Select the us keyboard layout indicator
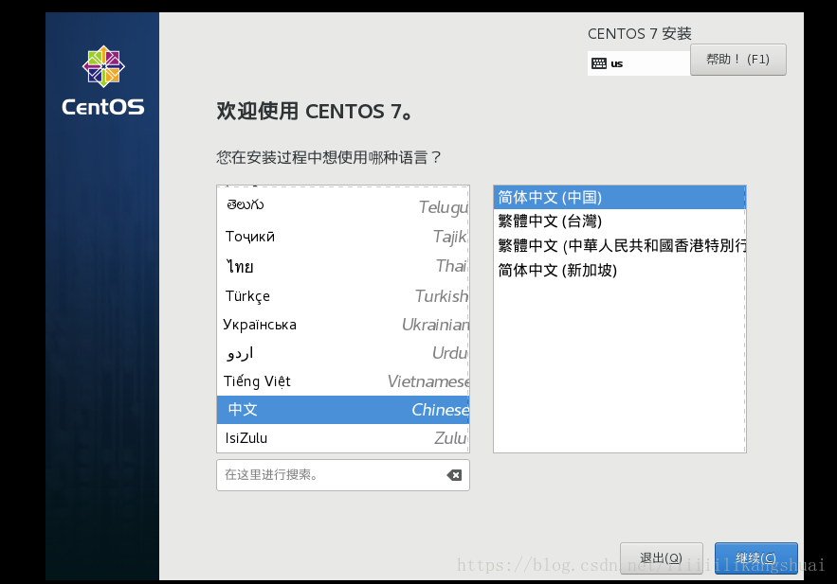The image size is (837, 584). 639,63
